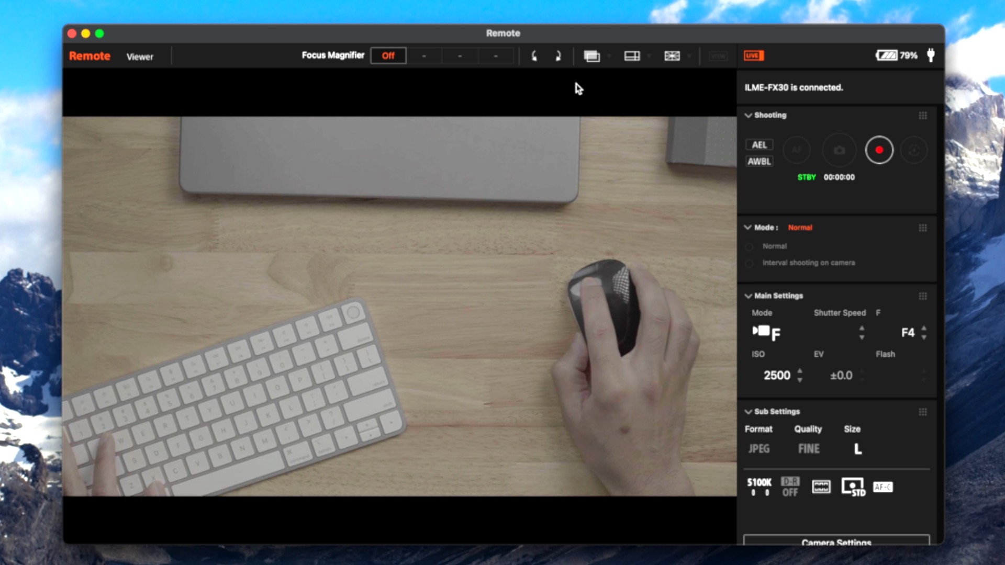The image size is (1005, 565).
Task: Click the live view camera preview
Action: point(399,306)
